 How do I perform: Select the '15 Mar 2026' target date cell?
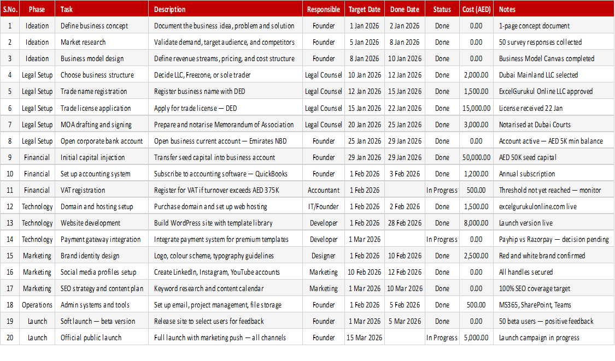point(365,338)
